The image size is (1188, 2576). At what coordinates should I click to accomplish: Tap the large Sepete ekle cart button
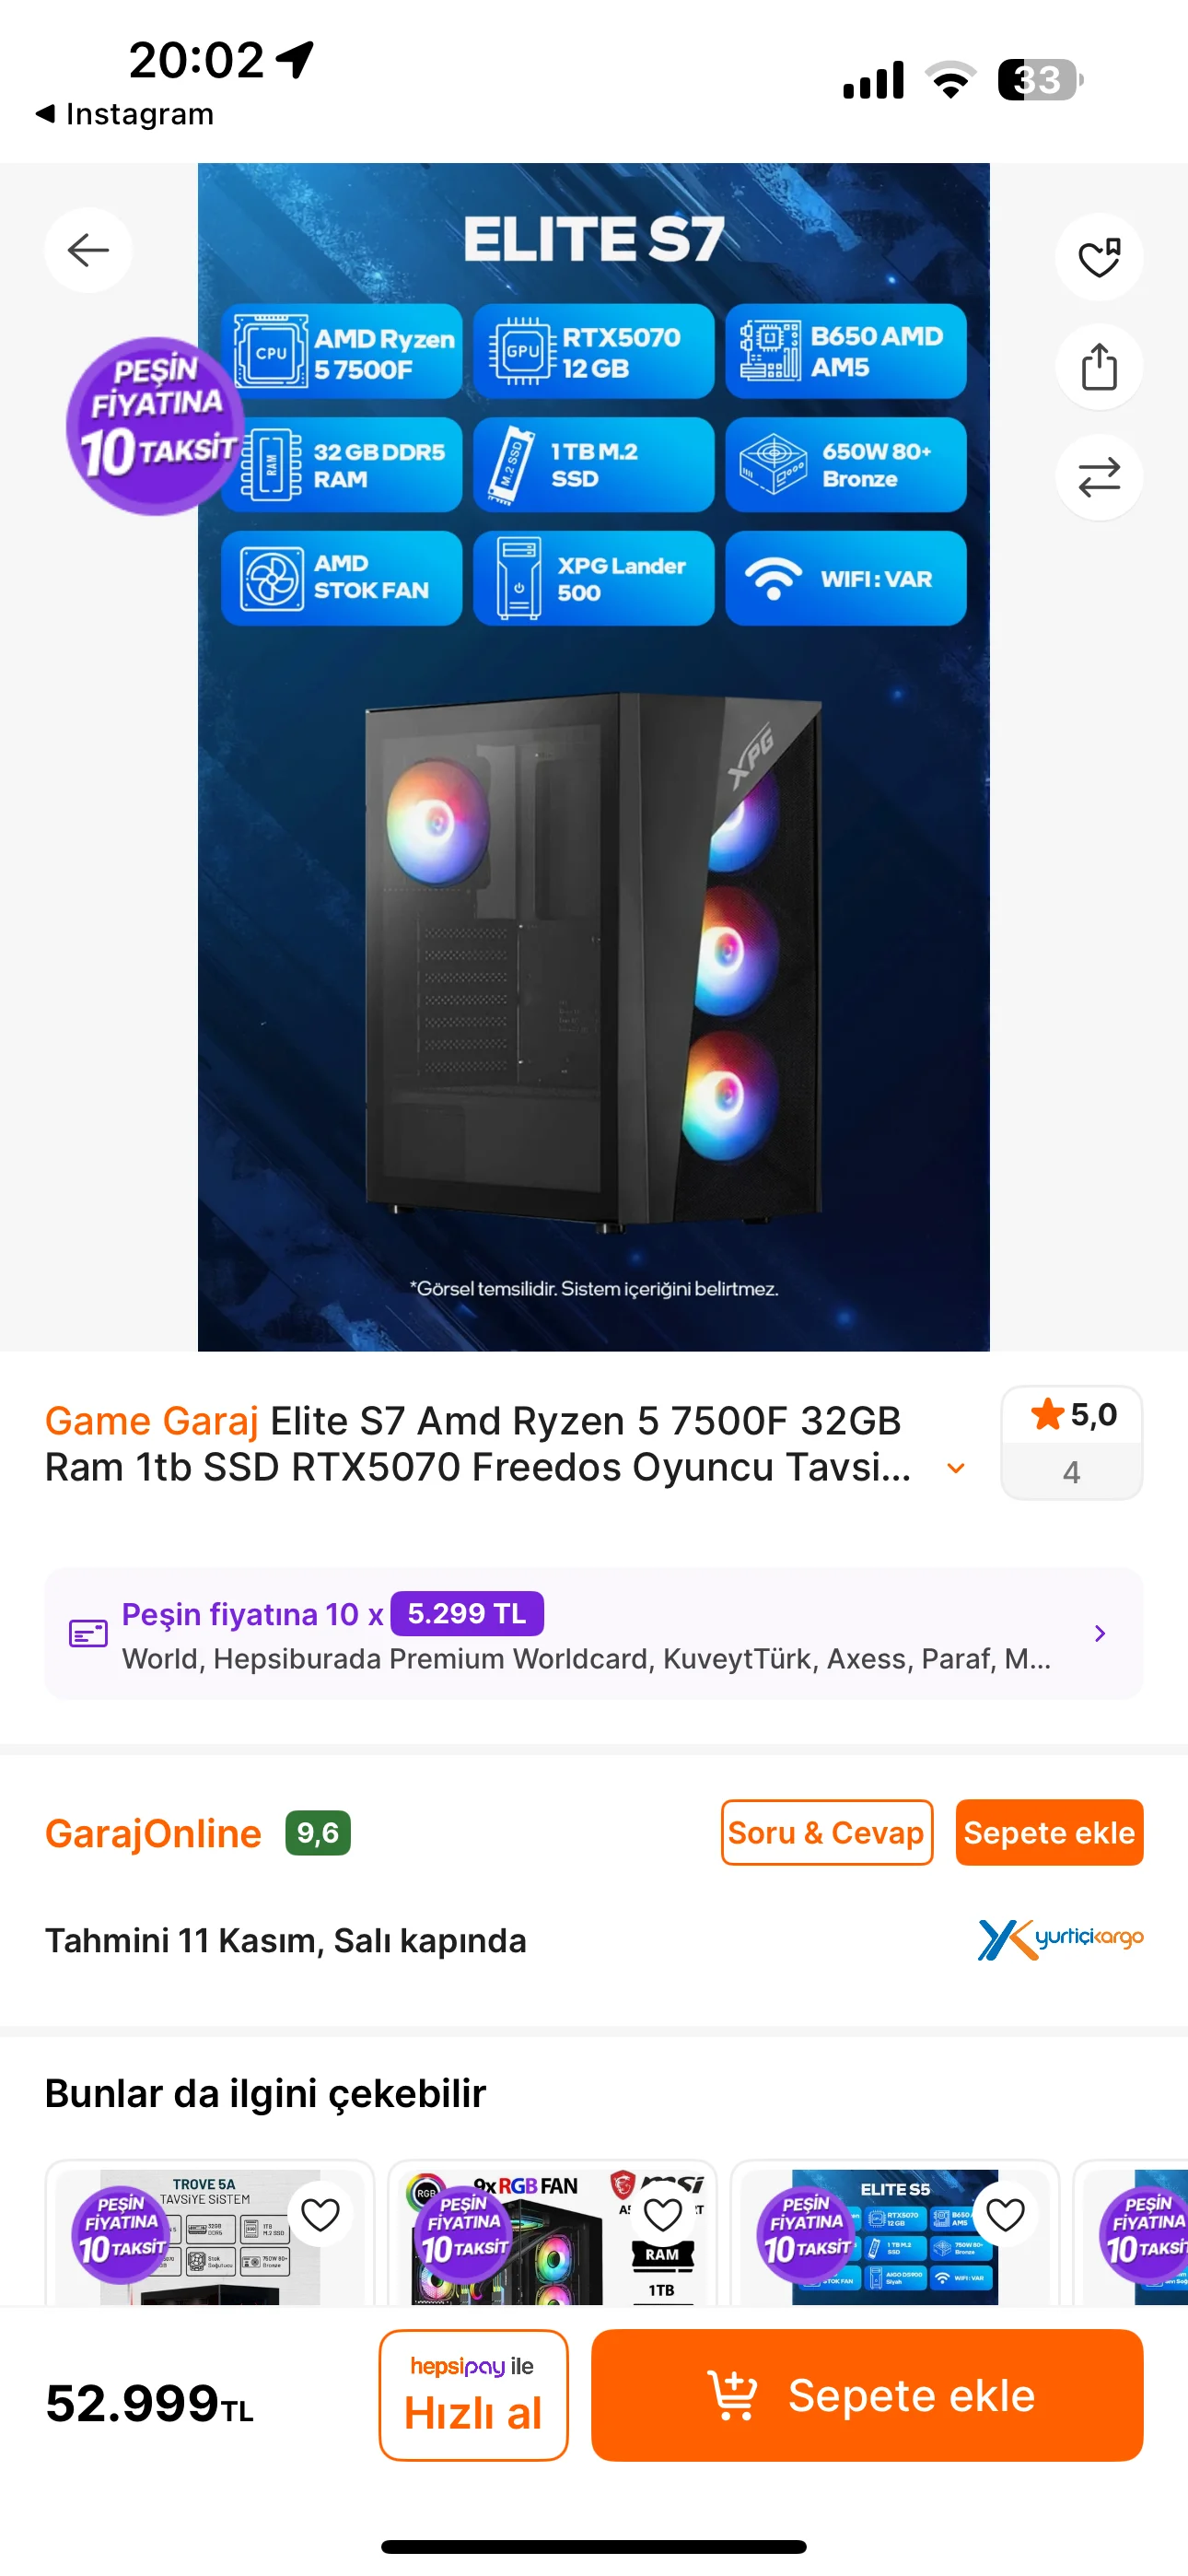pos(867,2395)
